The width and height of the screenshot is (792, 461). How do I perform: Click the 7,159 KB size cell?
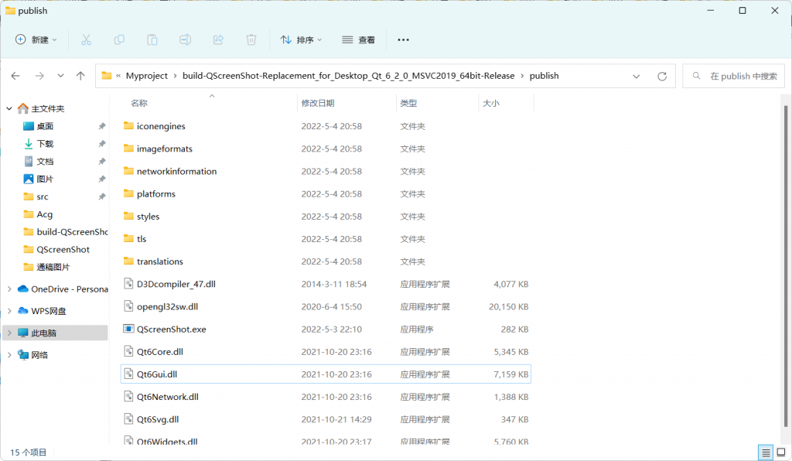coord(511,374)
